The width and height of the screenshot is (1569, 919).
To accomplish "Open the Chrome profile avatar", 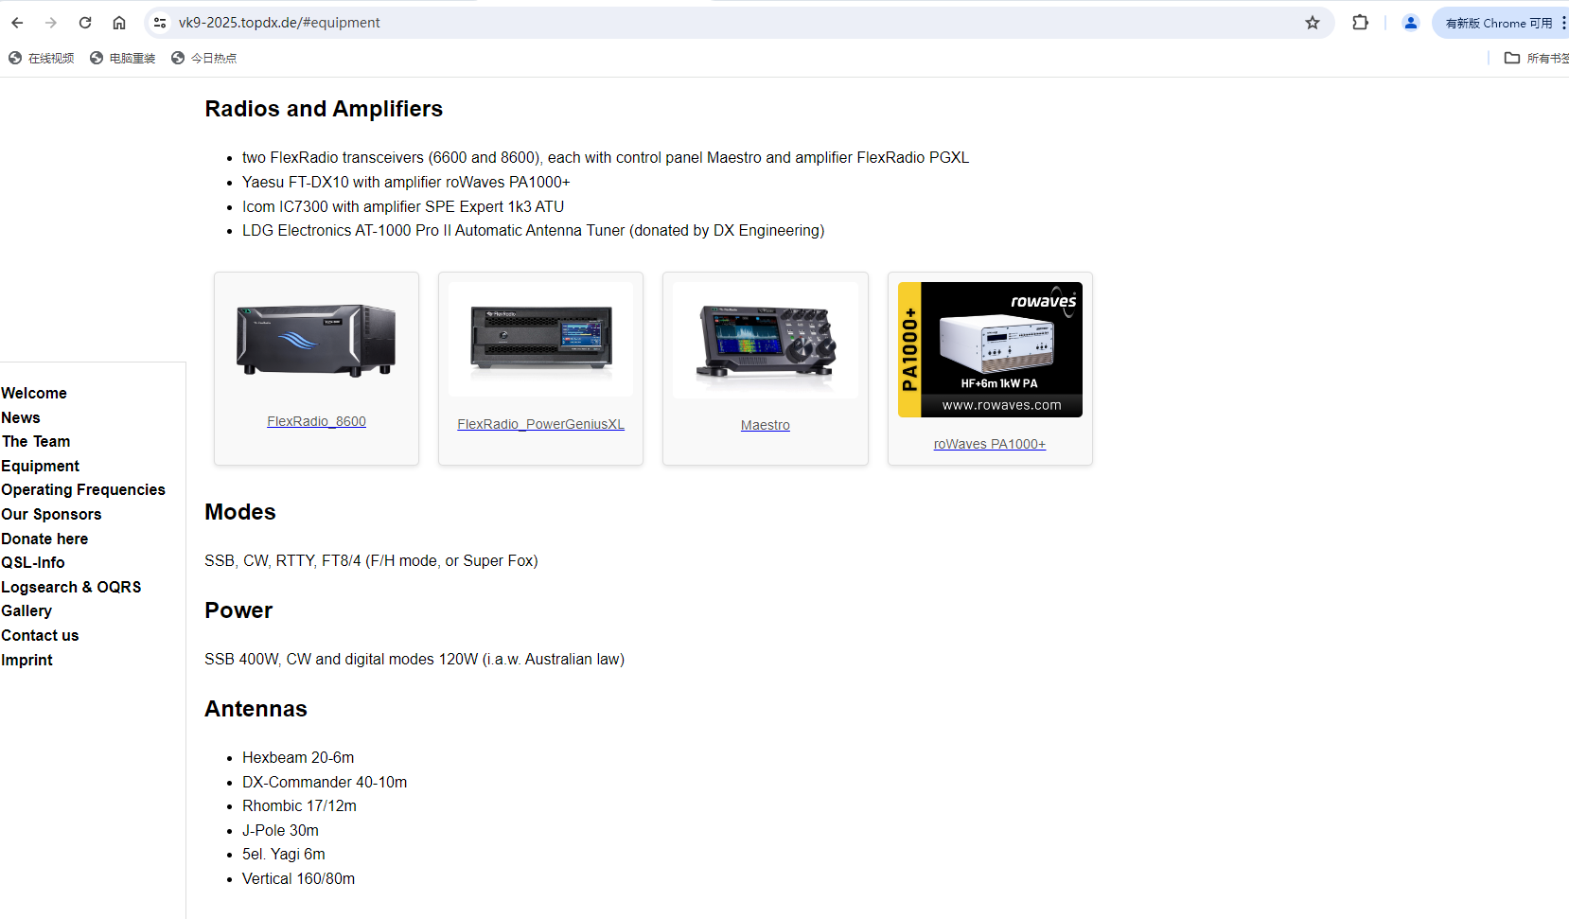I will point(1410,23).
